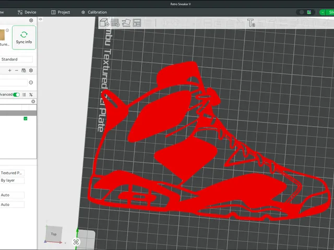Toggle the dark round view mode switch
The image size is (334, 250).
click(301, 12)
